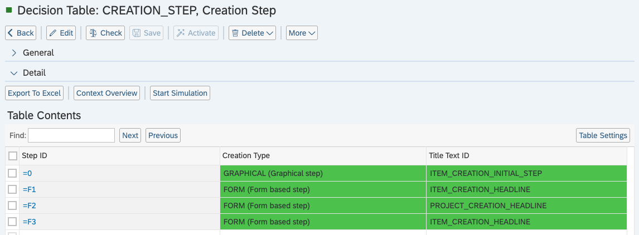Open Table Settings
This screenshot has width=639, height=235.
tap(603, 135)
